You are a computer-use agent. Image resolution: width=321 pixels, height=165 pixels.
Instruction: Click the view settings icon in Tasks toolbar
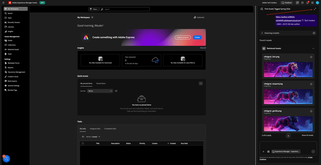click(83, 137)
